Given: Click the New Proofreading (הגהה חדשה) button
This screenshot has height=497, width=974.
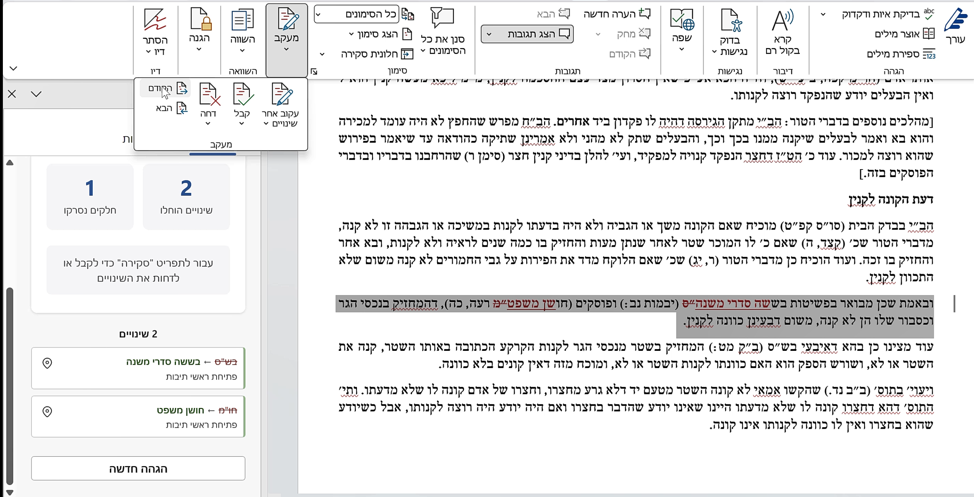Looking at the screenshot, I should click(x=138, y=469).
